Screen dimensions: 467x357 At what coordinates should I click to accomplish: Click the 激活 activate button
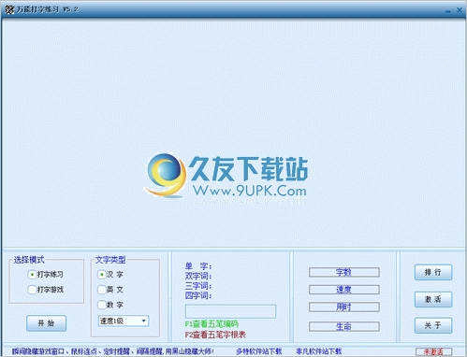[433, 299]
